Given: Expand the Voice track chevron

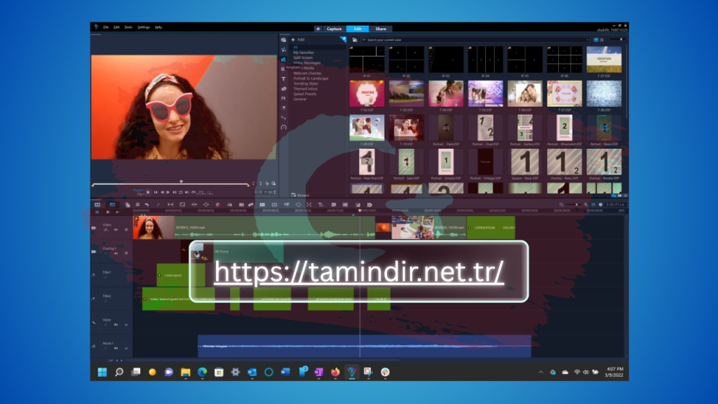Looking at the screenshot, I should 126,325.
